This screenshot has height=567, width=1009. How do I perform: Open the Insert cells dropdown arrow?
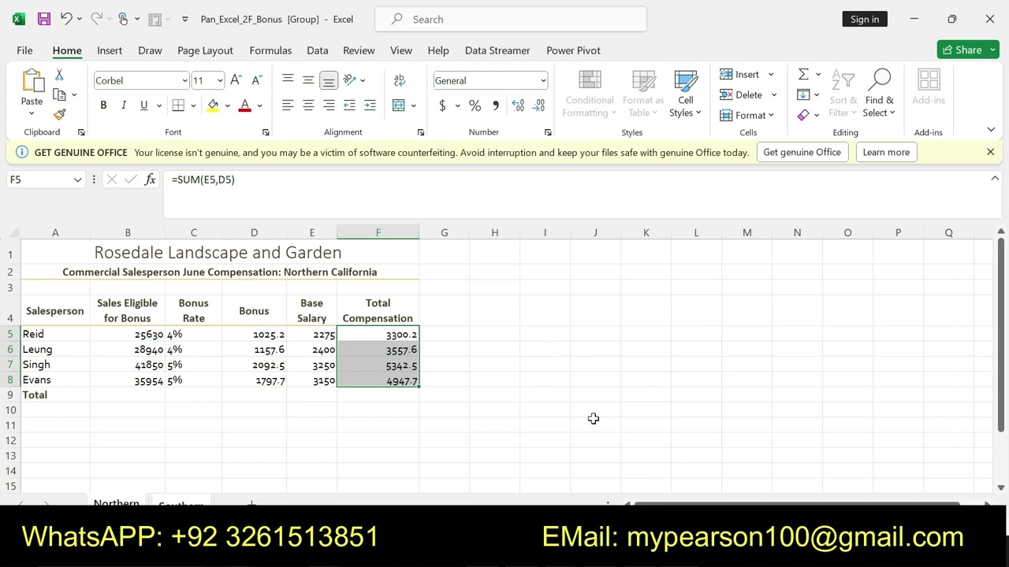coord(771,74)
